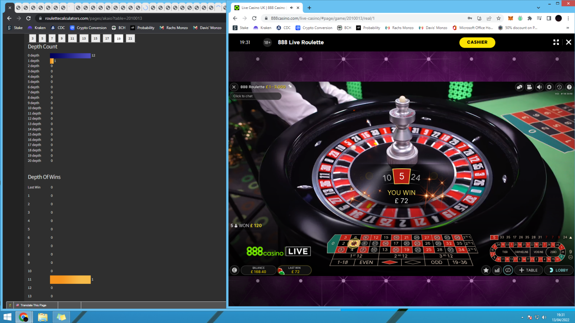This screenshot has width=575, height=323.
Task: Bet on the 1st 12 dozen
Action: point(356,256)
